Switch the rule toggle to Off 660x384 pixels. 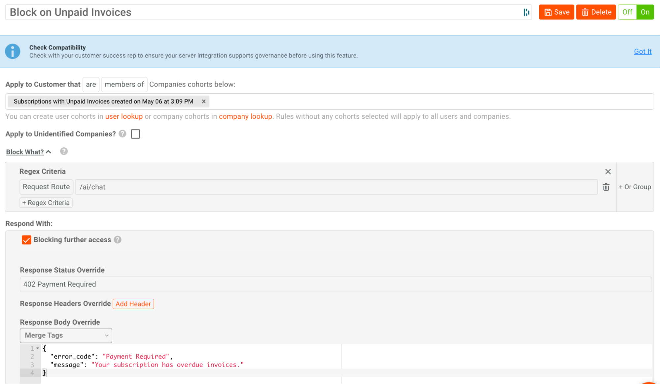(627, 12)
